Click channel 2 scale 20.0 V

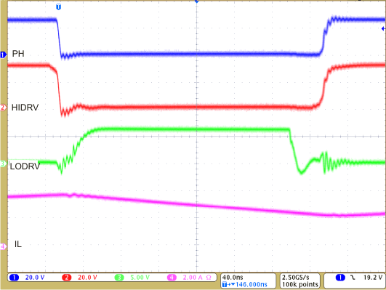(87, 278)
